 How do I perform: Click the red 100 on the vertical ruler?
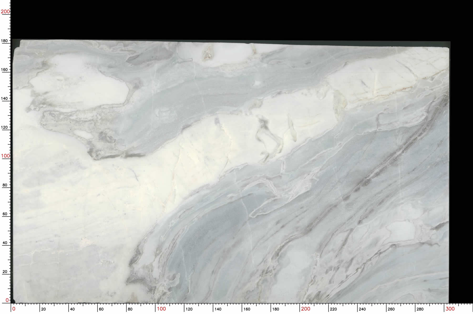tap(5, 156)
